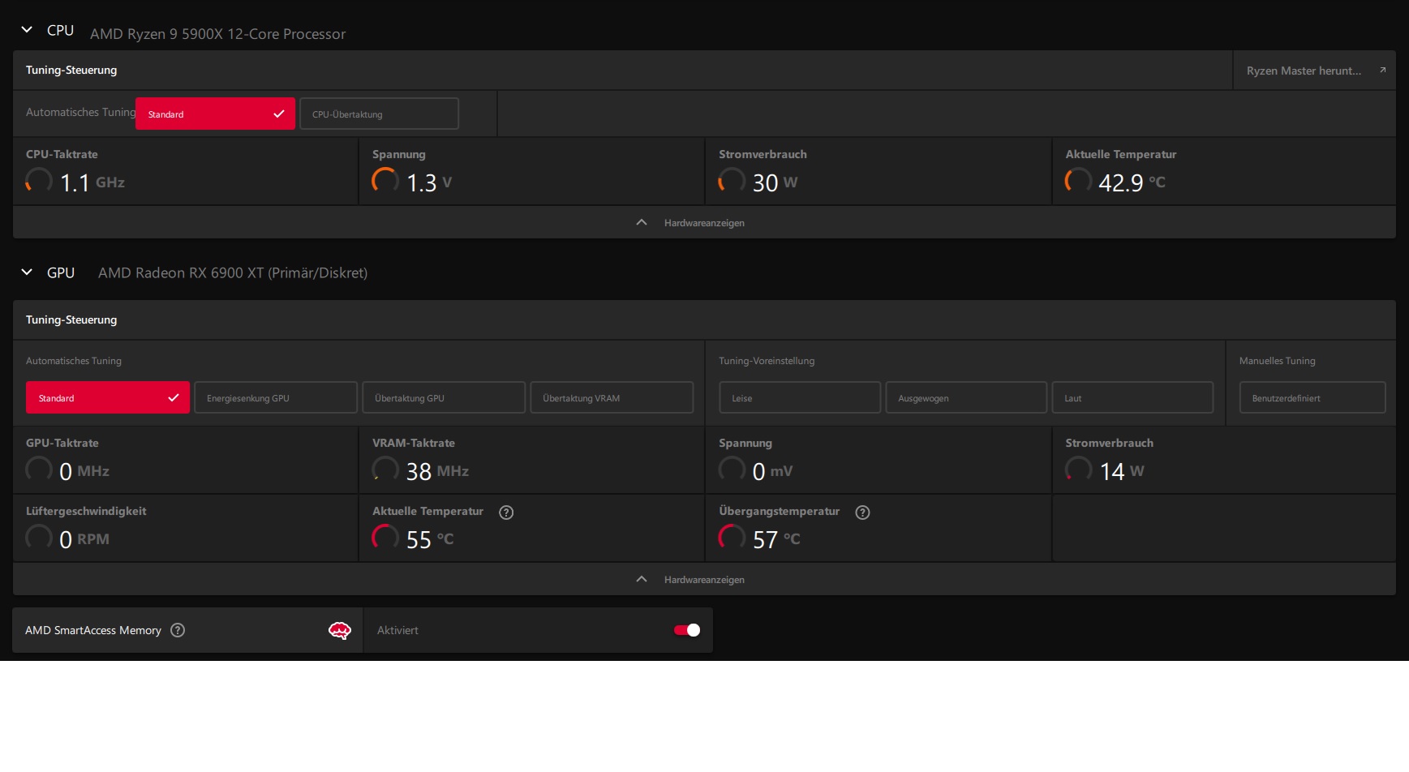The image size is (1409, 772).
Task: Click the CPU-Taktrate gauge icon
Action: pyautogui.click(x=39, y=180)
